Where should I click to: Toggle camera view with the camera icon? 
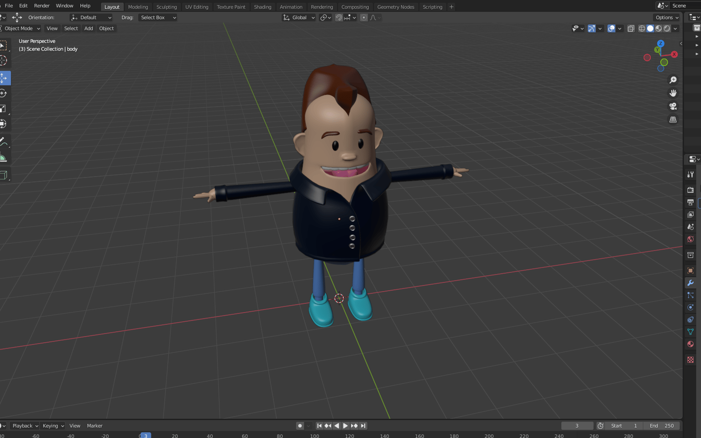coord(673,106)
